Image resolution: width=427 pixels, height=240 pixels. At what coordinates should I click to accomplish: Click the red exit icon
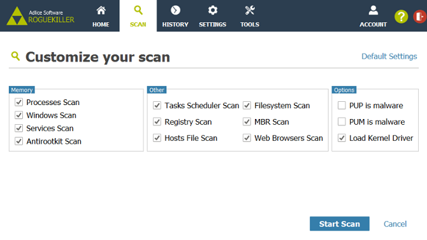click(x=420, y=17)
